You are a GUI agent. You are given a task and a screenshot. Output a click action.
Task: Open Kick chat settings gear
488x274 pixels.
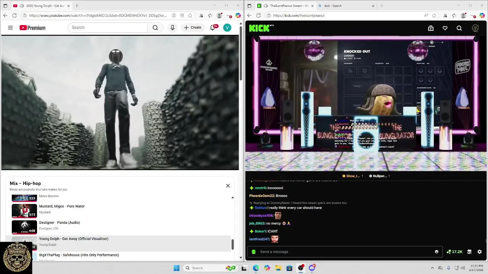click(x=480, y=252)
